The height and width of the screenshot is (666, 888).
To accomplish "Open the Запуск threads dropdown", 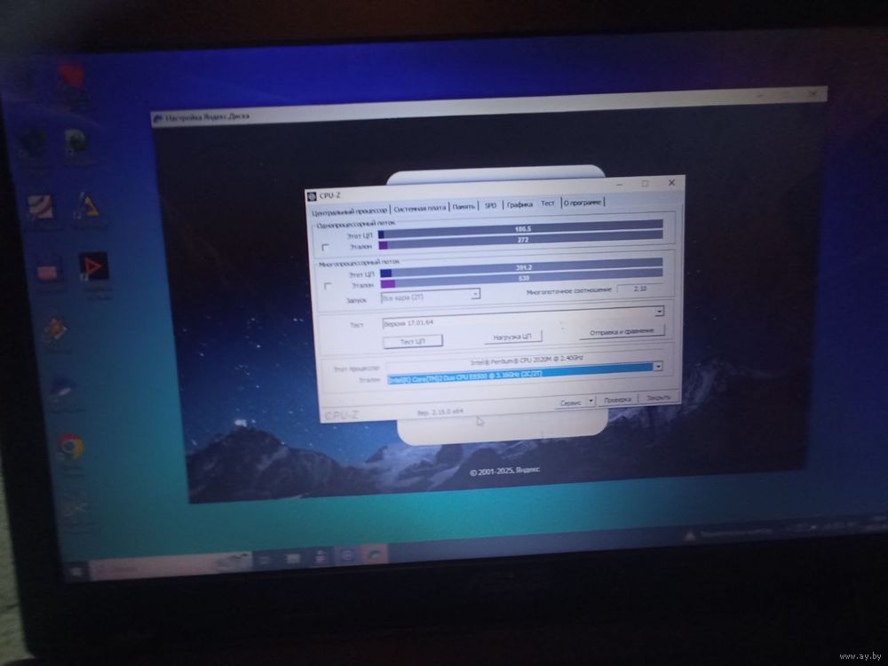I will [x=432, y=296].
